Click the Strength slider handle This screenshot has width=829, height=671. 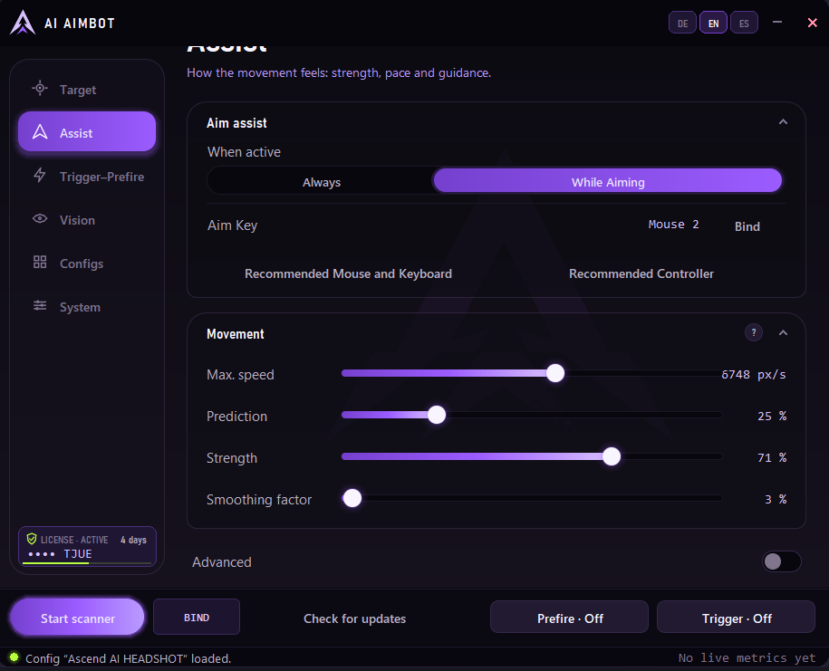click(612, 456)
